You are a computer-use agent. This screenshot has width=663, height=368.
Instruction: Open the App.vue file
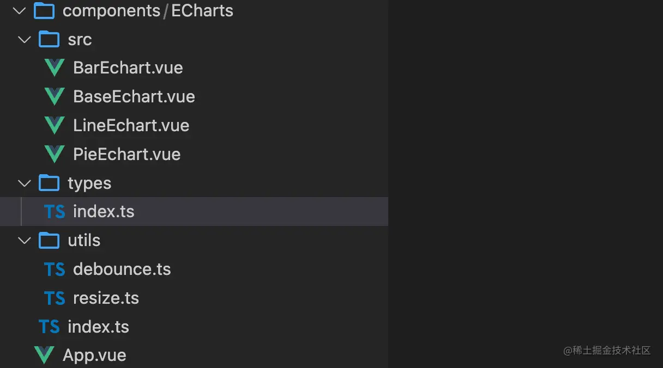coord(194,355)
